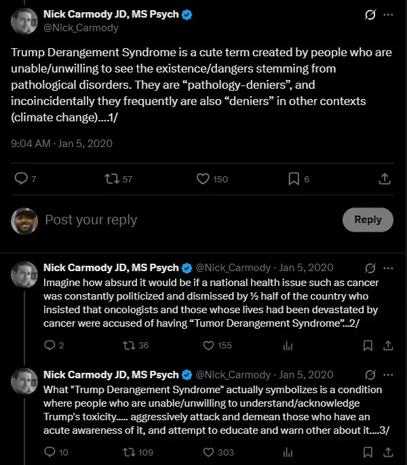The height and width of the screenshot is (465, 407).
Task: Open more options menu on main tweet
Action: 388,14
